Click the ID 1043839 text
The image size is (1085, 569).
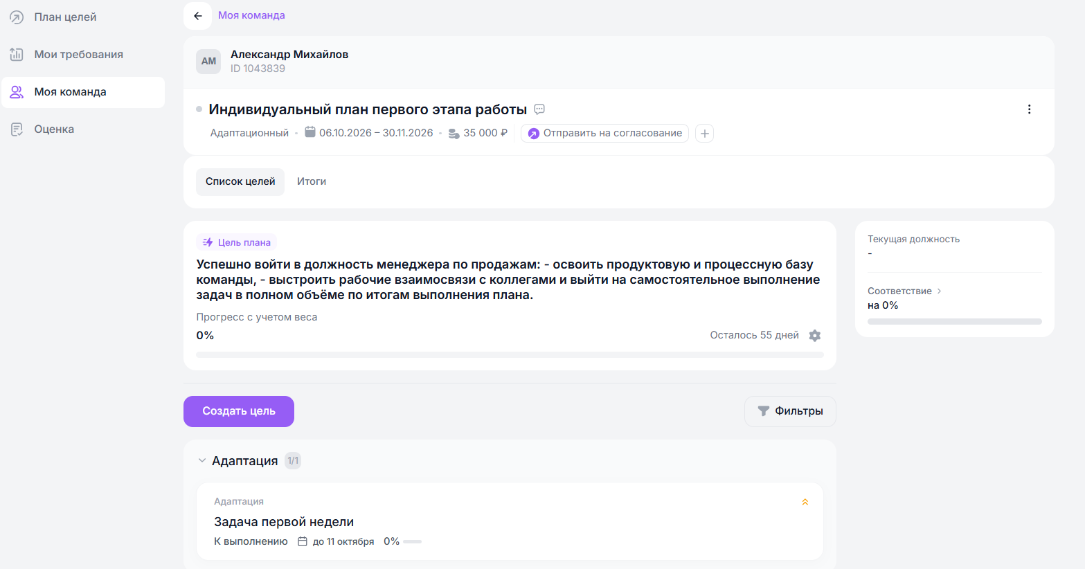[x=258, y=69]
